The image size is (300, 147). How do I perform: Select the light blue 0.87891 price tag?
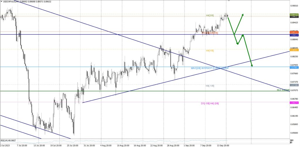[x=294, y=67]
